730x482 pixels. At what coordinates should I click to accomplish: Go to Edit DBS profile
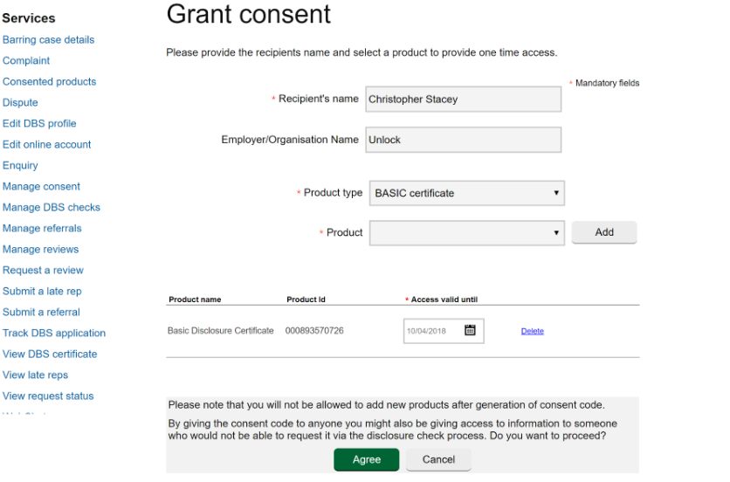tap(39, 123)
